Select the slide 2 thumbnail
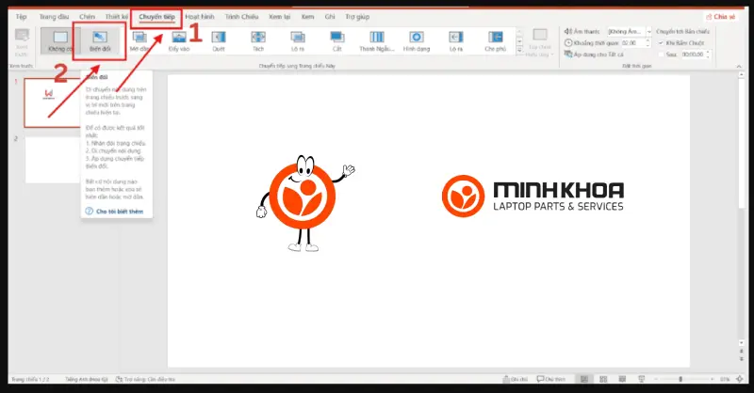 tap(52, 160)
